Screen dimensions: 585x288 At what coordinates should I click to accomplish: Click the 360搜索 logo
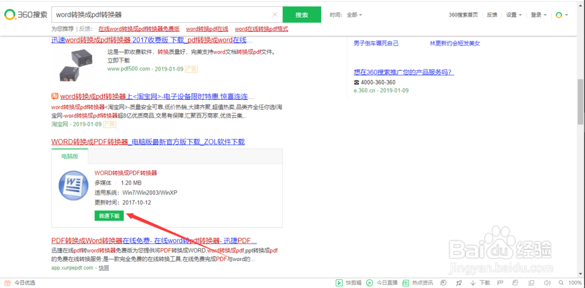tap(26, 15)
